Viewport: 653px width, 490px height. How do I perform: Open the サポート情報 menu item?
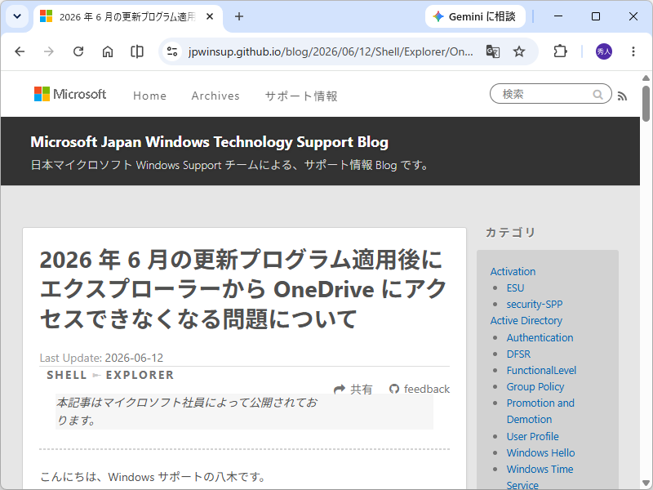[301, 96]
